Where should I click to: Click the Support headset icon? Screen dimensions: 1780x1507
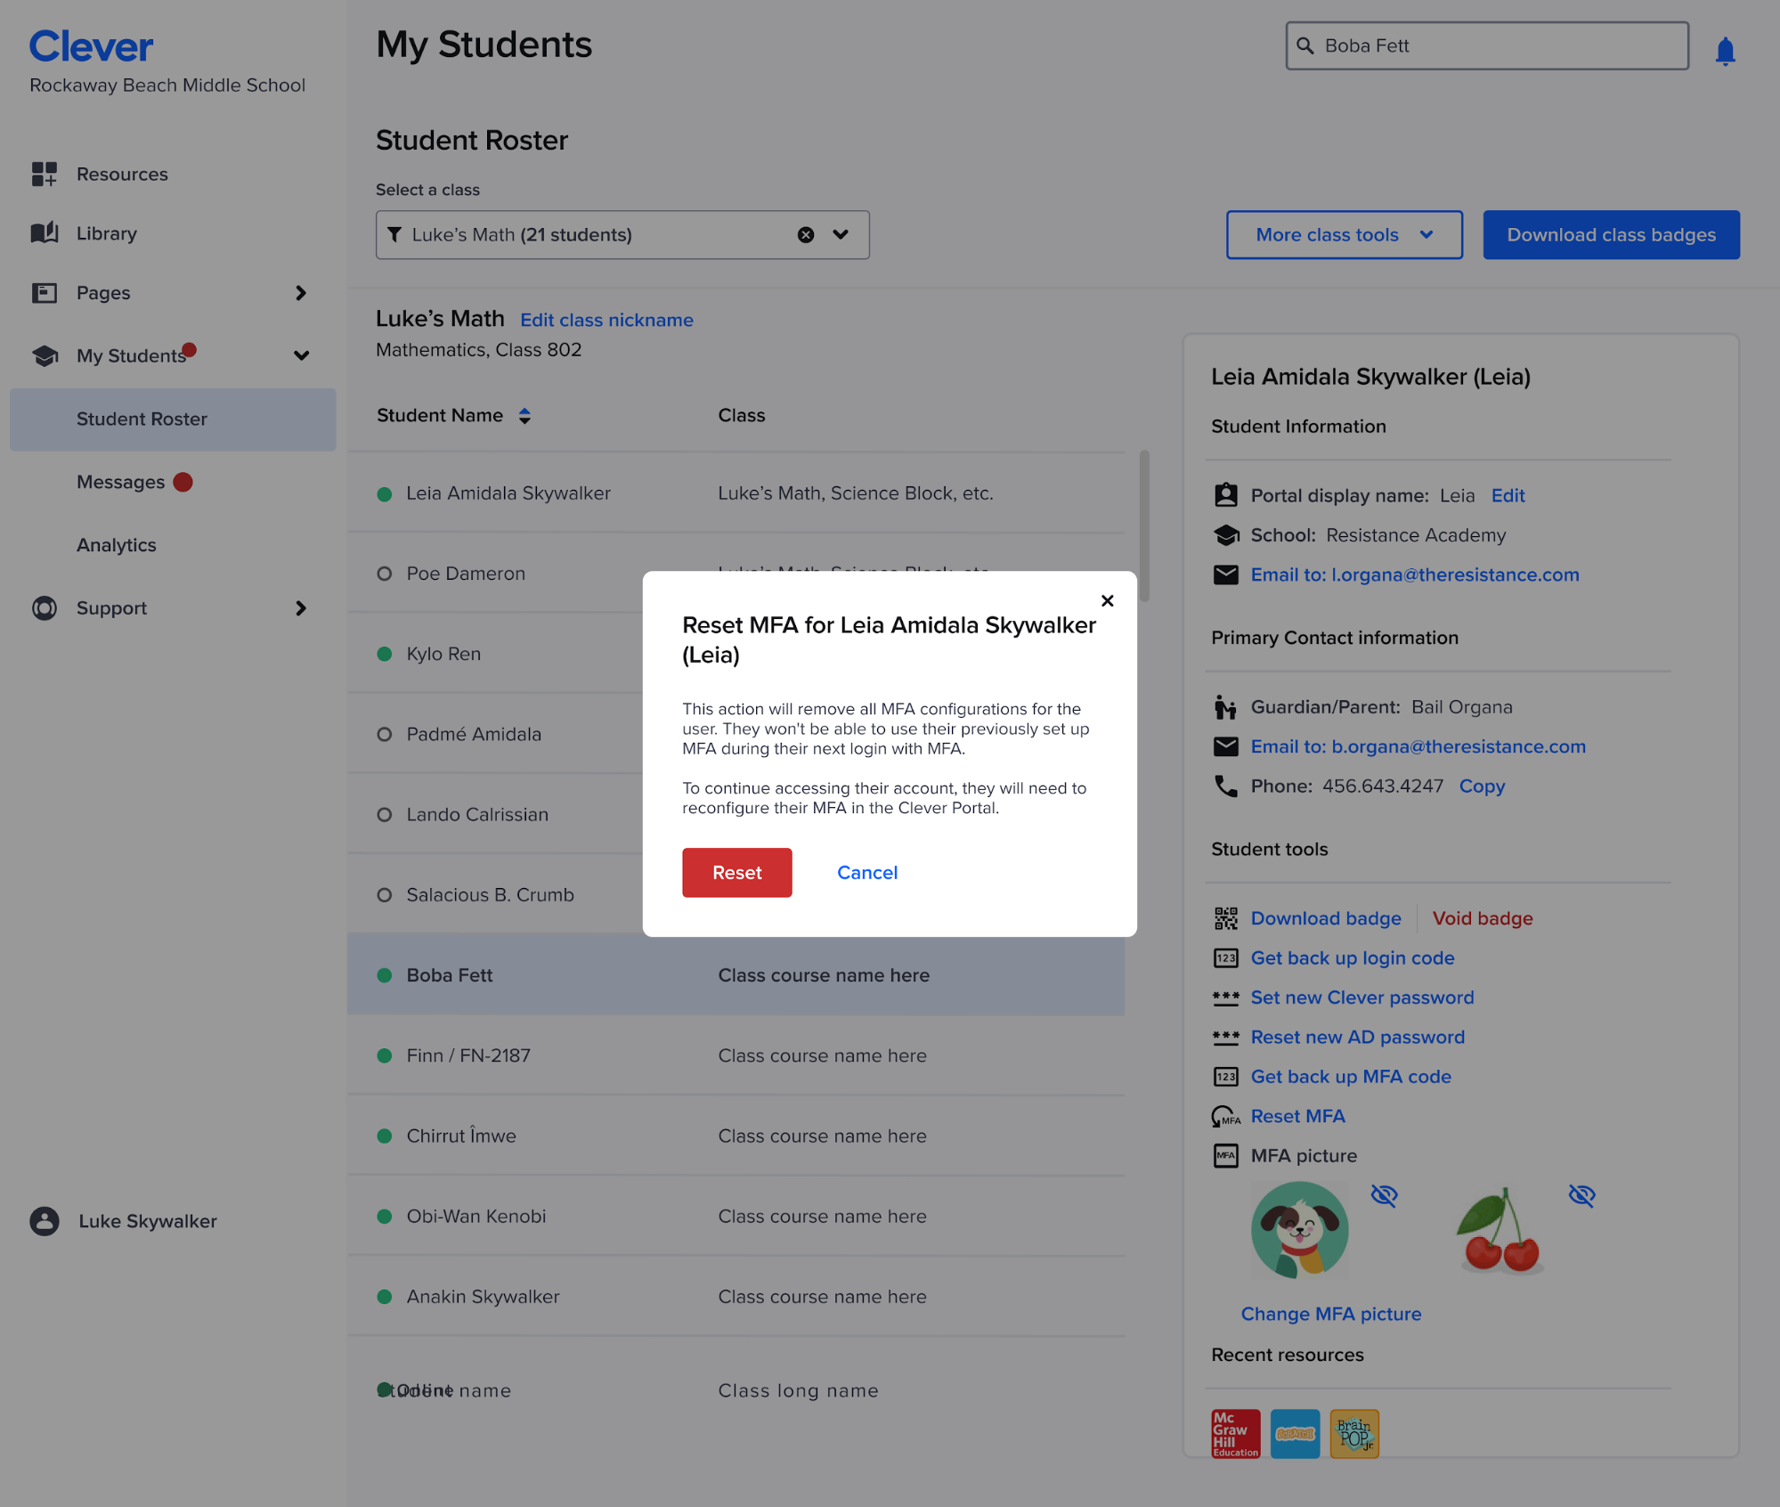tap(44, 608)
